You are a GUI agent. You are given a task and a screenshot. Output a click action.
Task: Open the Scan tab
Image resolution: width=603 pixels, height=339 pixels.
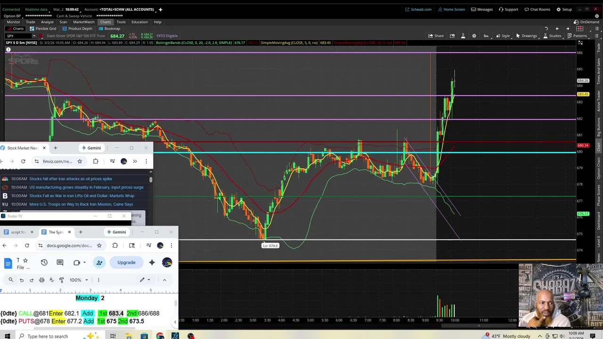(x=63, y=22)
